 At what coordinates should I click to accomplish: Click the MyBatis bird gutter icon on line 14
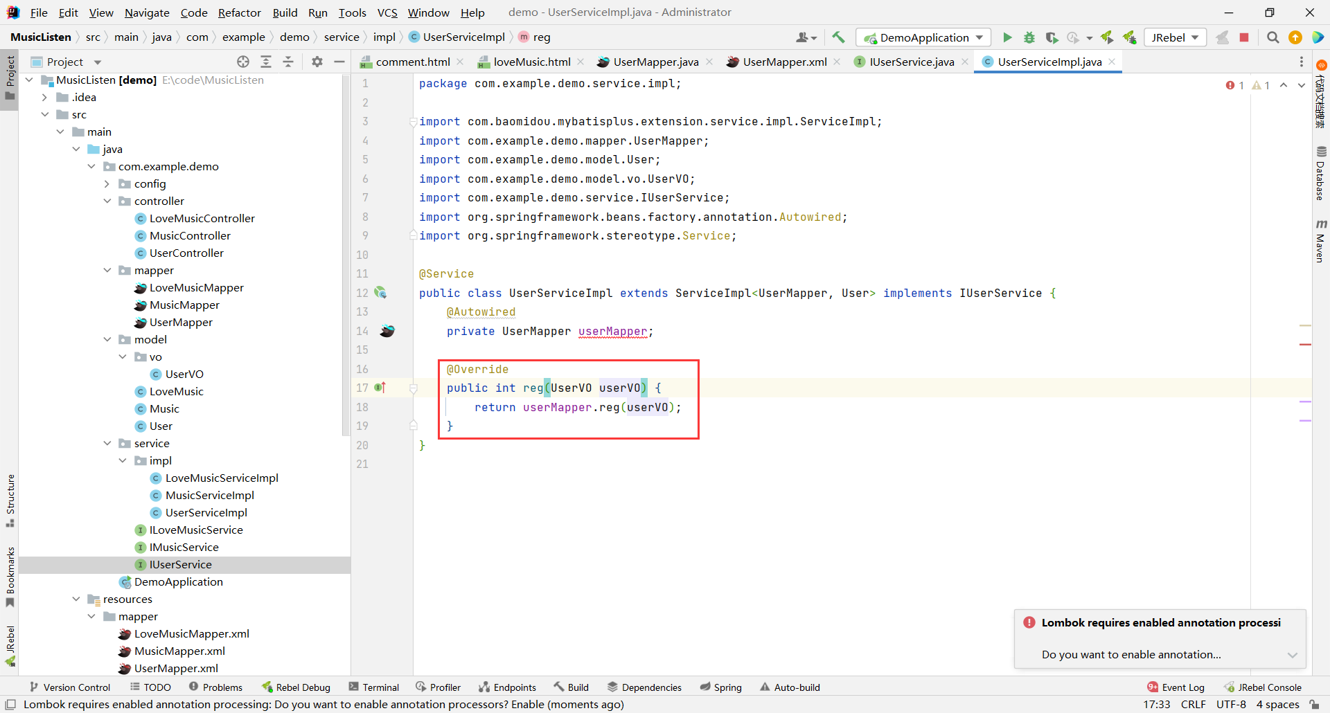tap(387, 331)
